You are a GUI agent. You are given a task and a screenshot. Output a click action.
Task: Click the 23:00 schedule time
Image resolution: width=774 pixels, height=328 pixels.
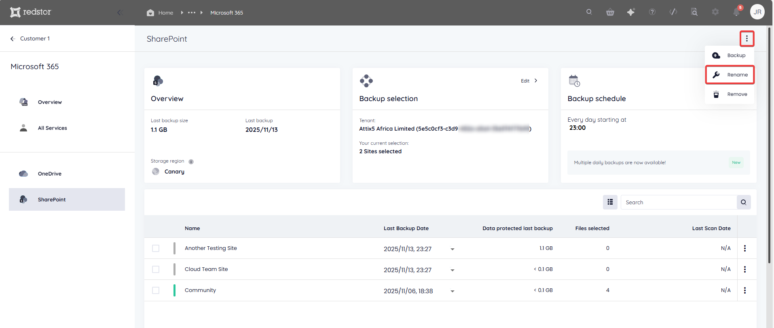(x=577, y=128)
